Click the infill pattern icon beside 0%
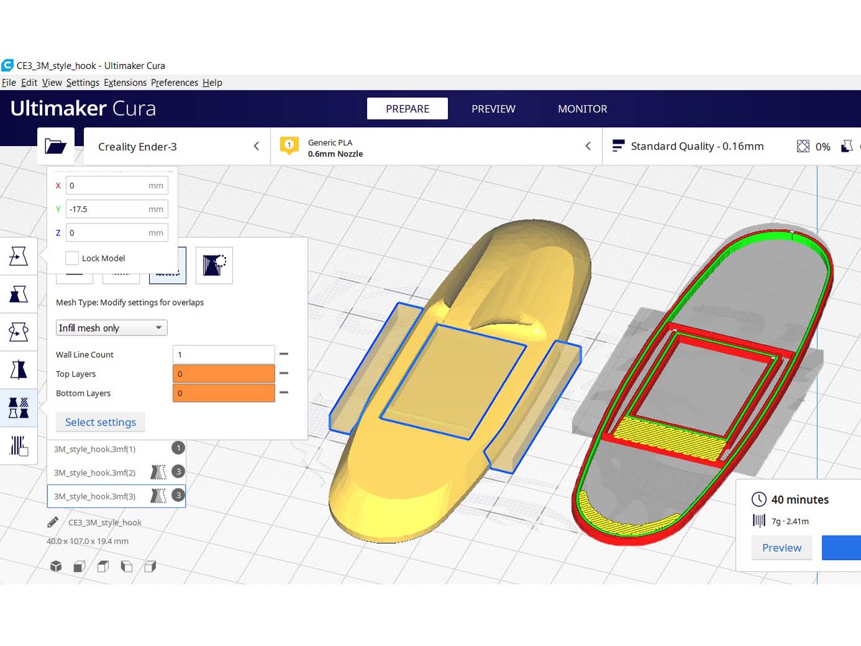 [x=803, y=146]
